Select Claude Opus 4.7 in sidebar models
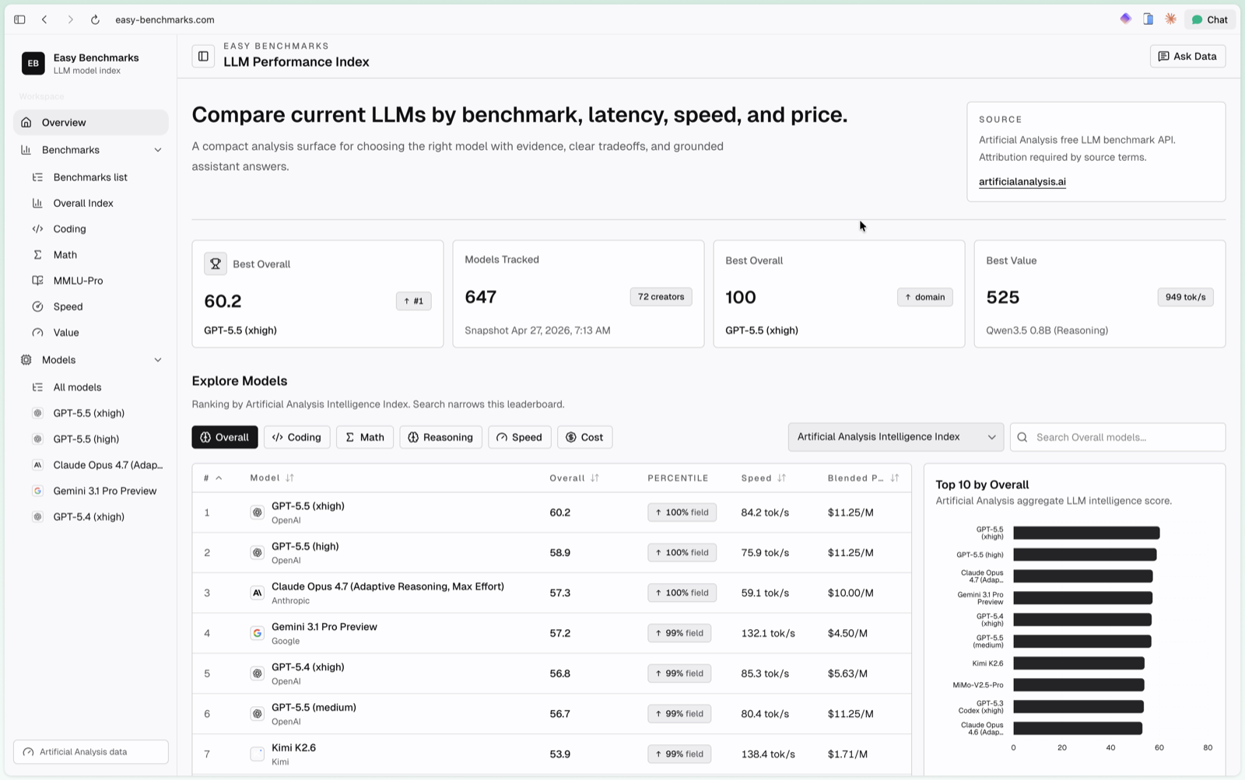Screen dimensions: 1245x780 pyautogui.click(x=107, y=465)
